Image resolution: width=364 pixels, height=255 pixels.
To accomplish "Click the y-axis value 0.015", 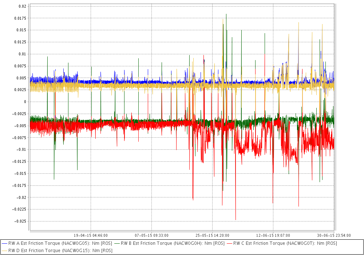I will click(x=21, y=30).
